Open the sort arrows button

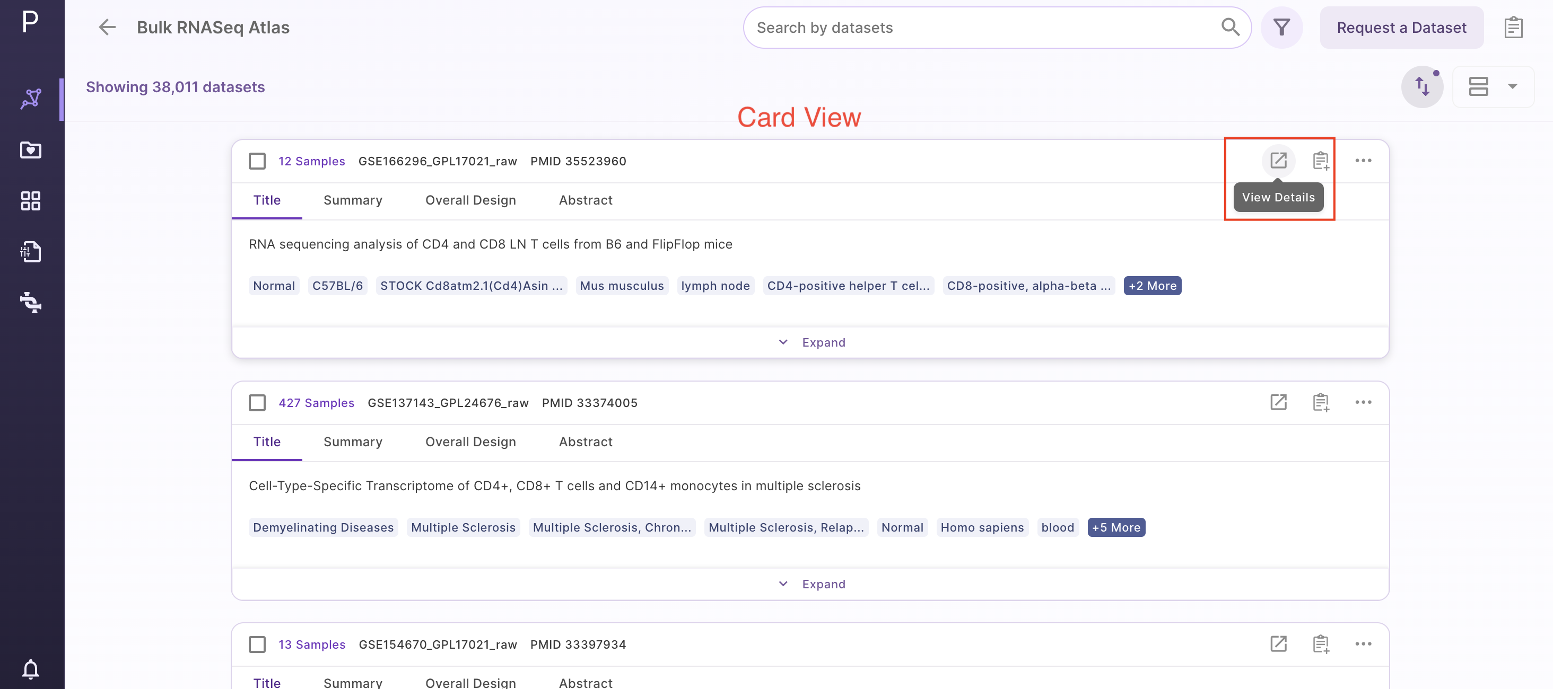click(x=1421, y=87)
